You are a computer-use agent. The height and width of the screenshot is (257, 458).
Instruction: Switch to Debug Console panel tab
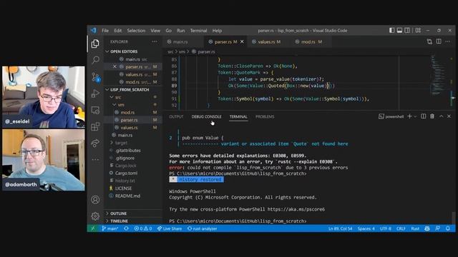[206, 116]
